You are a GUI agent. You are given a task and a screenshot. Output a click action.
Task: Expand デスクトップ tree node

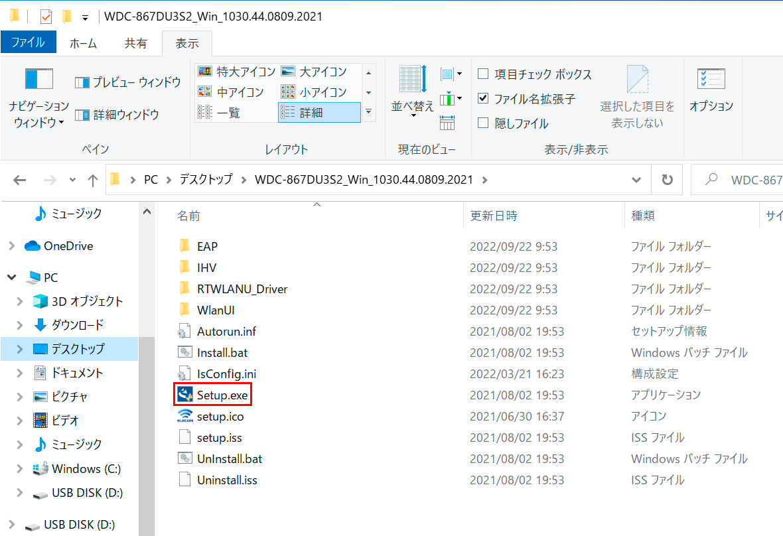[x=20, y=349]
